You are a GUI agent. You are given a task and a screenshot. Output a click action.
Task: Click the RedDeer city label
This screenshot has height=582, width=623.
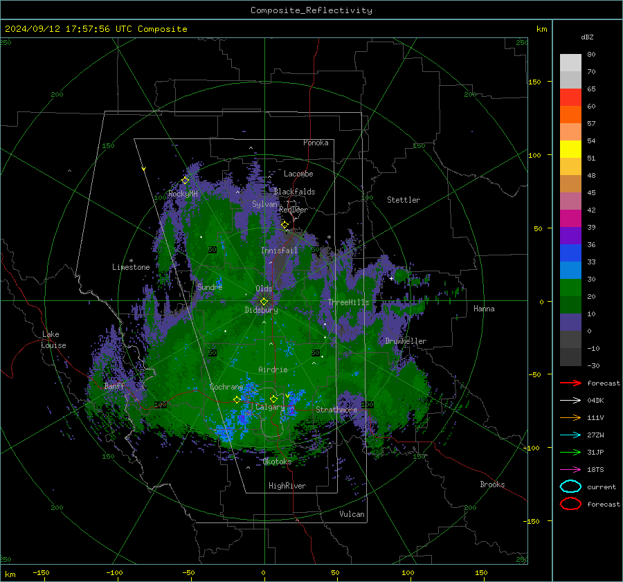(294, 210)
